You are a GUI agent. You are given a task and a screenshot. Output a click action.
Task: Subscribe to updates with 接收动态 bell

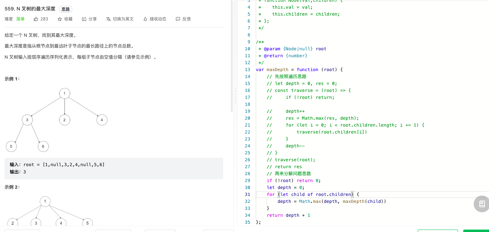(x=155, y=19)
